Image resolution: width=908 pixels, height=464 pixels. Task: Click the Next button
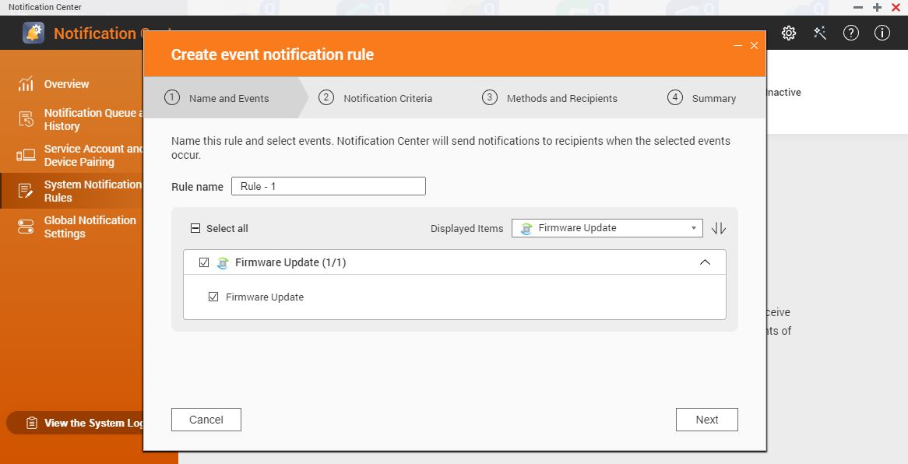[706, 420]
